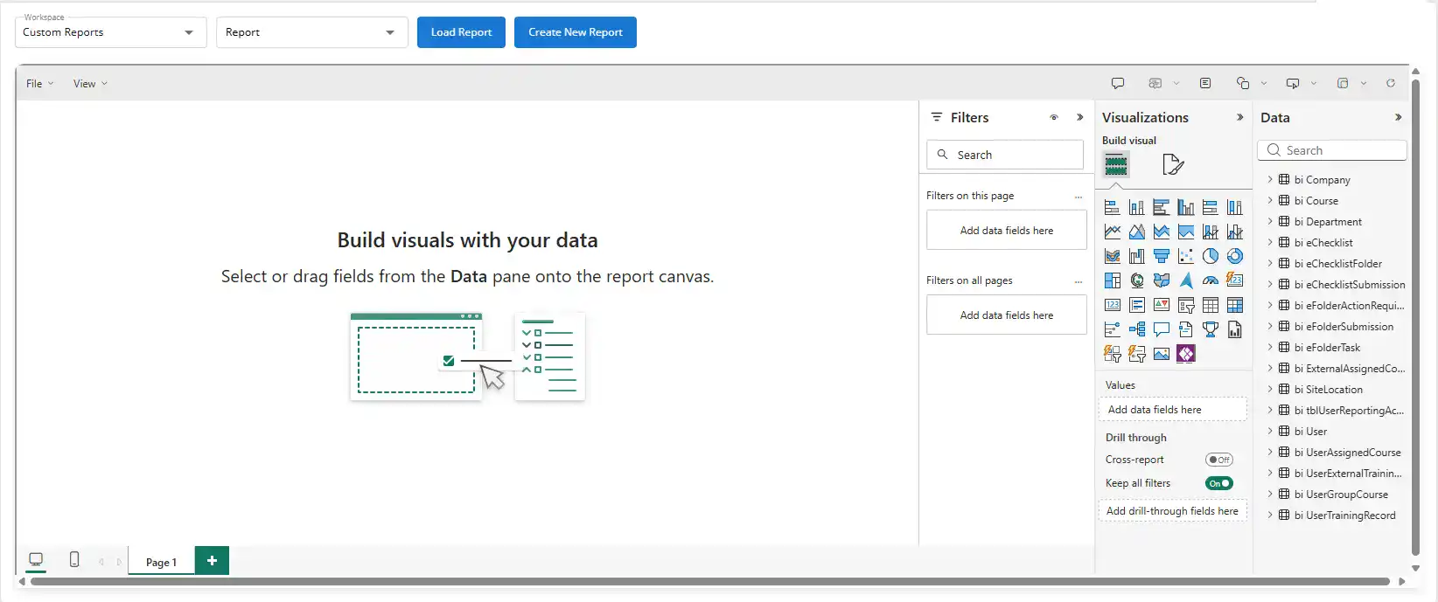Select the image visual
1438x602 pixels.
pyautogui.click(x=1161, y=354)
